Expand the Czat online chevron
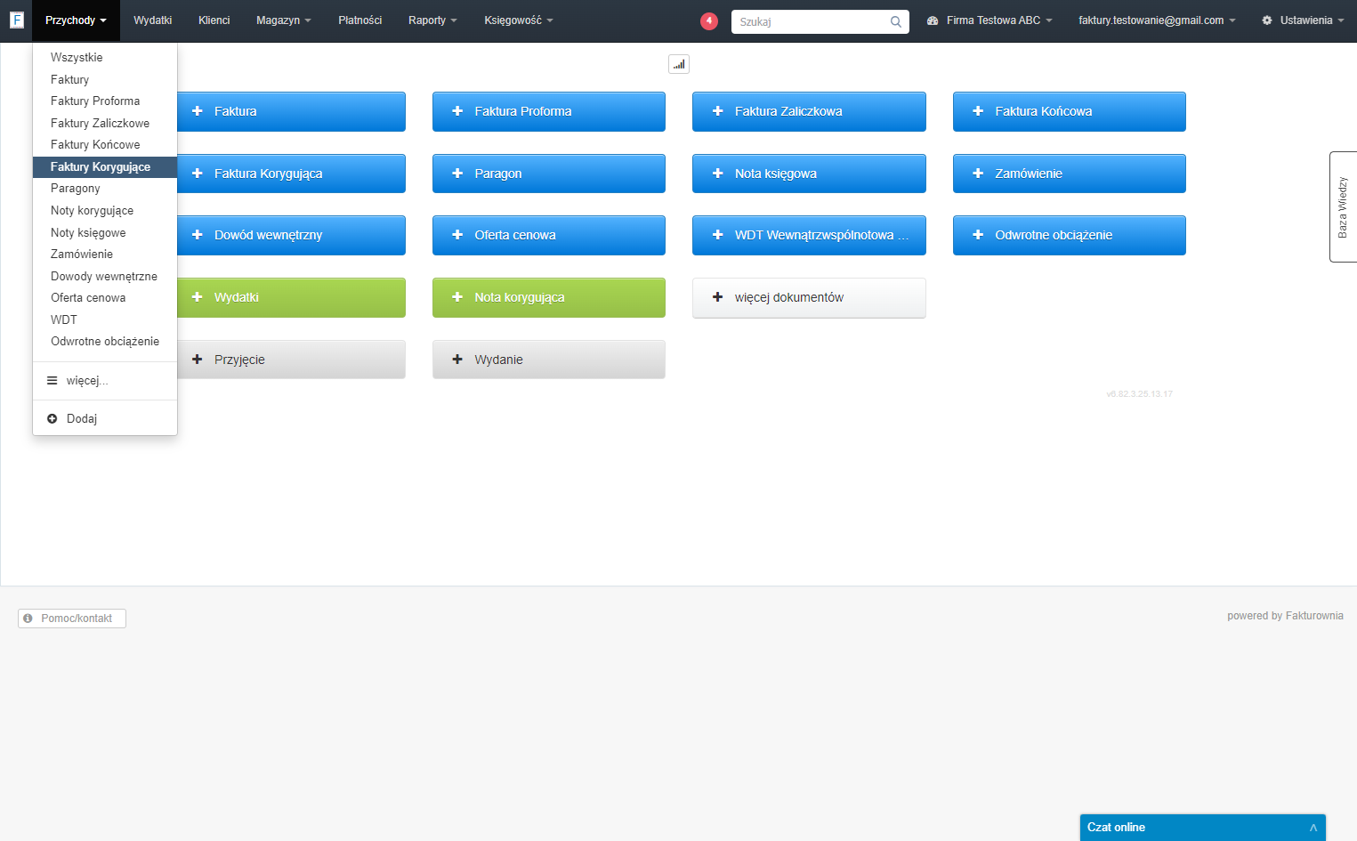Viewport: 1357px width, 841px height. coord(1313,828)
